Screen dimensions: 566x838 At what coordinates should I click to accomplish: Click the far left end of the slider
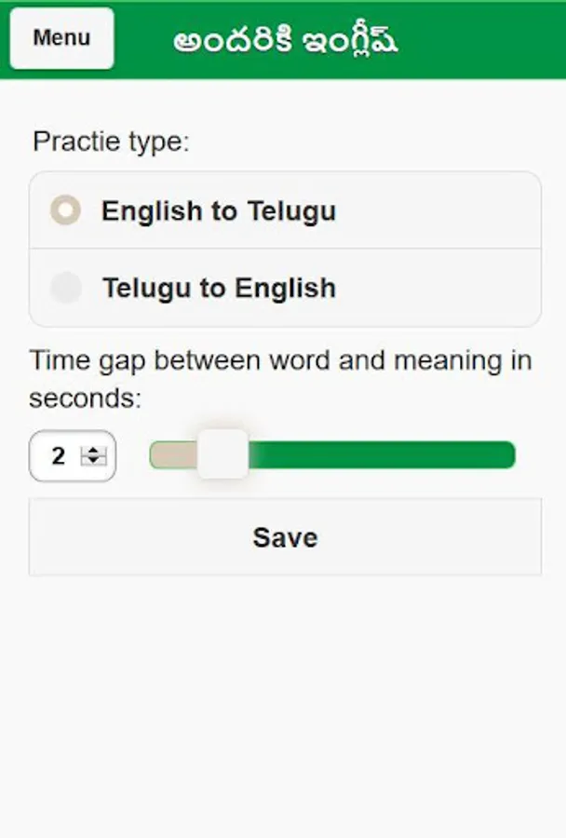pyautogui.click(x=155, y=455)
